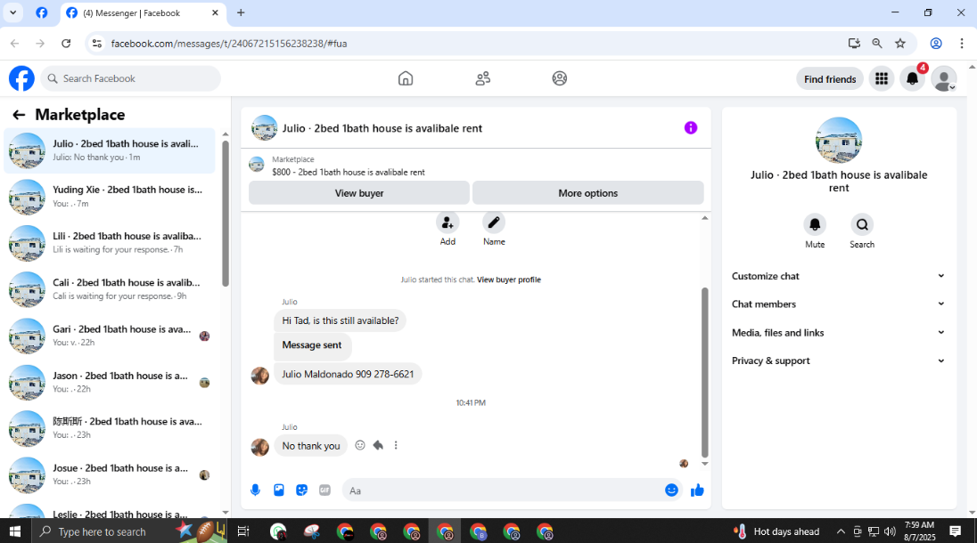React to the 'No thank you' message

click(359, 445)
